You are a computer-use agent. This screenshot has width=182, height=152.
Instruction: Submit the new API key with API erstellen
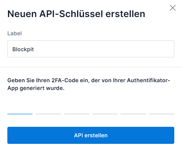[91, 135]
